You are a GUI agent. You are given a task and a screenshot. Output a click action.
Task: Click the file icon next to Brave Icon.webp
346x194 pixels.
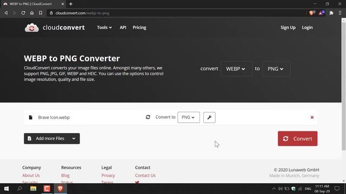coord(30,117)
